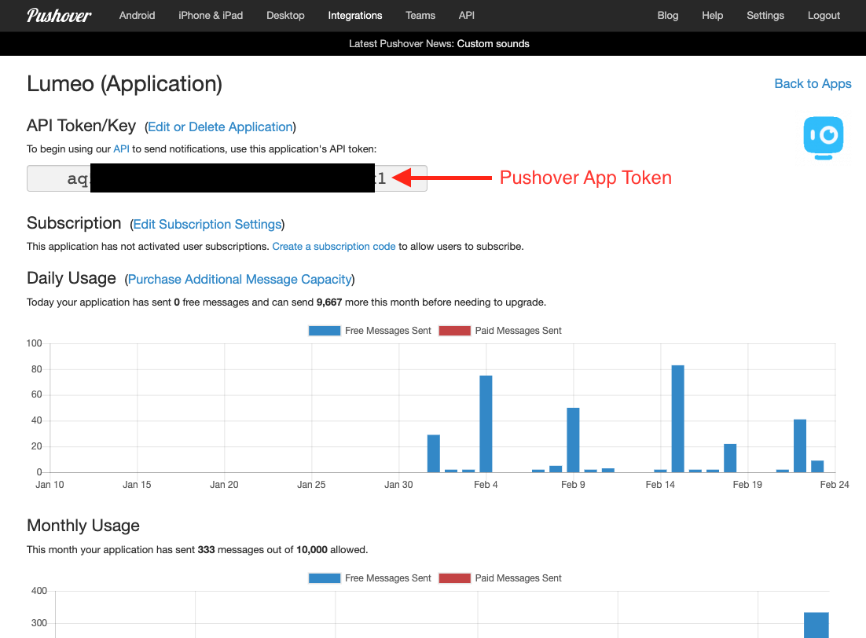The width and height of the screenshot is (866, 638).
Task: Click the Jan 30 axis label
Action: (x=398, y=485)
